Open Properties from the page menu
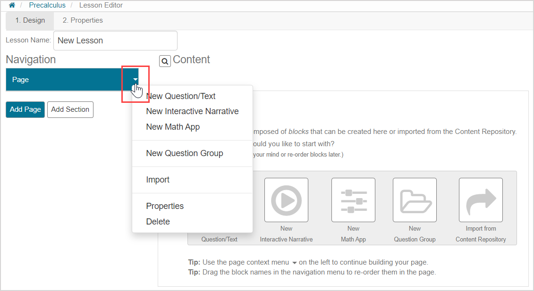 point(165,206)
